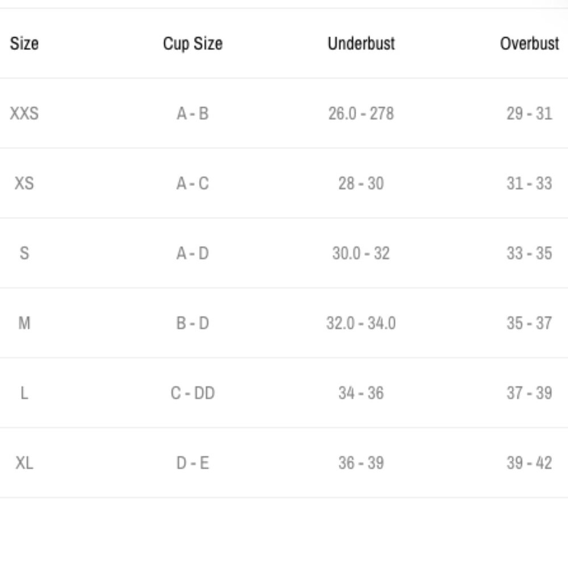Select the XS size row label
Viewport: 568px width, 568px height.
click(24, 183)
